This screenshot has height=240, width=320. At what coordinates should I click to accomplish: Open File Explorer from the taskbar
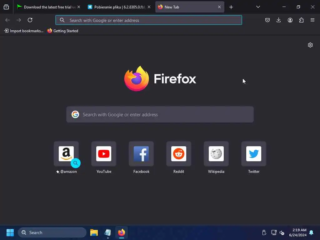(x=94, y=232)
